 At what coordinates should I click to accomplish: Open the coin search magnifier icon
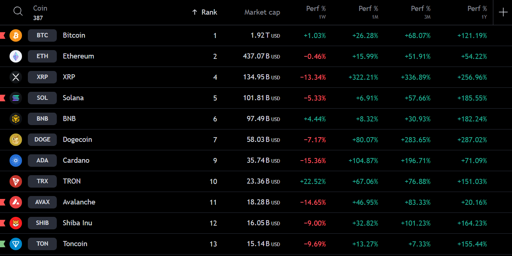(x=18, y=11)
